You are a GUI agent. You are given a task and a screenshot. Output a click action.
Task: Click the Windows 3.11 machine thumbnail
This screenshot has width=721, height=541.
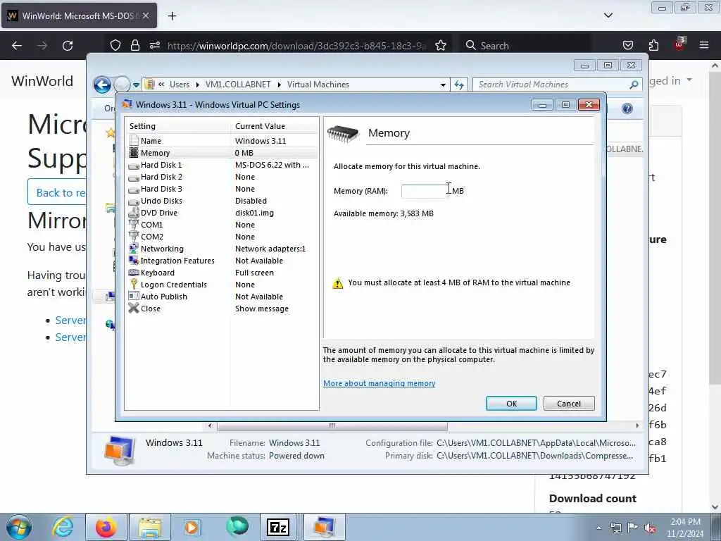click(120, 450)
